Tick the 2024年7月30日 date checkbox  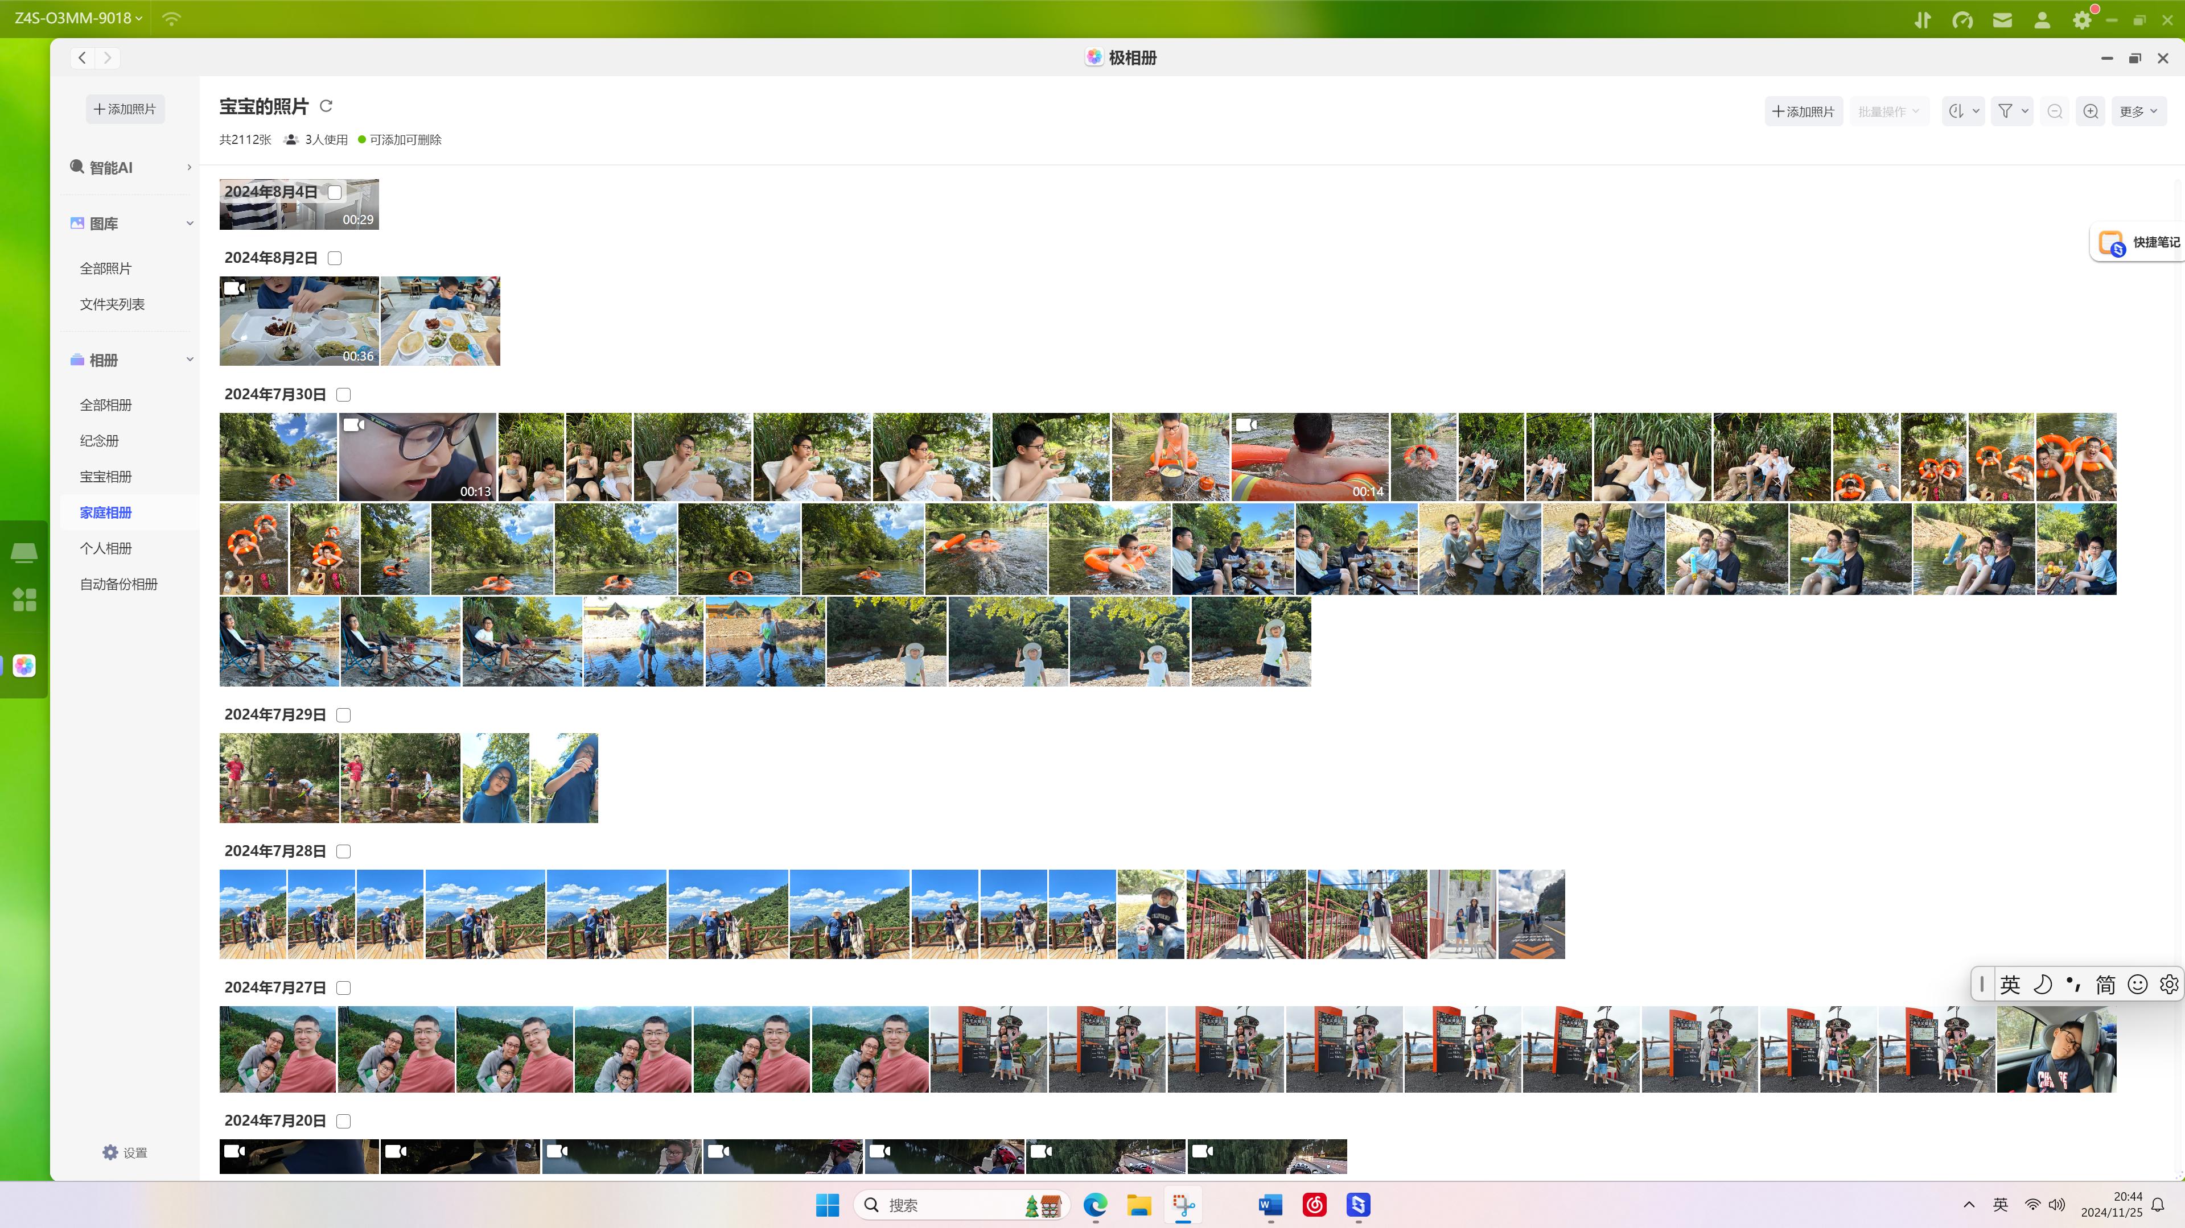[x=344, y=395]
